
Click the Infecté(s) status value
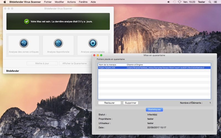tap(152, 115)
